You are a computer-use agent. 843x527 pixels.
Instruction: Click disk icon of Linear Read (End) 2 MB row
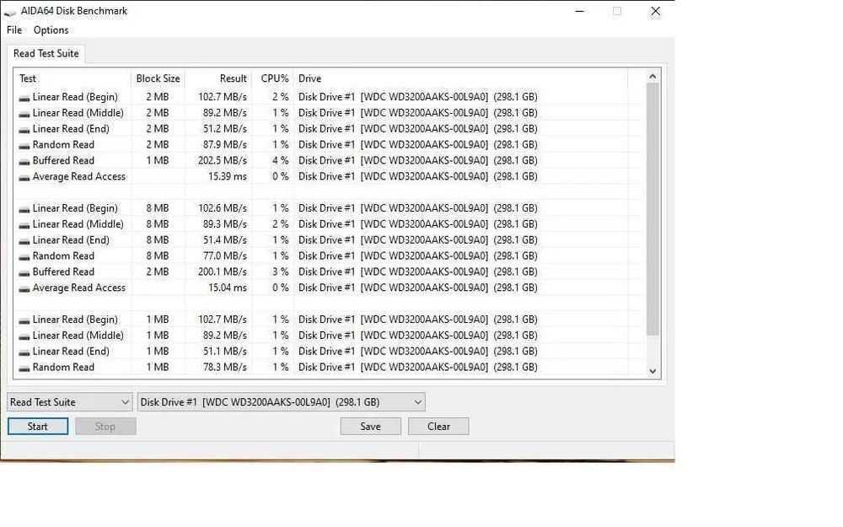pos(24,130)
